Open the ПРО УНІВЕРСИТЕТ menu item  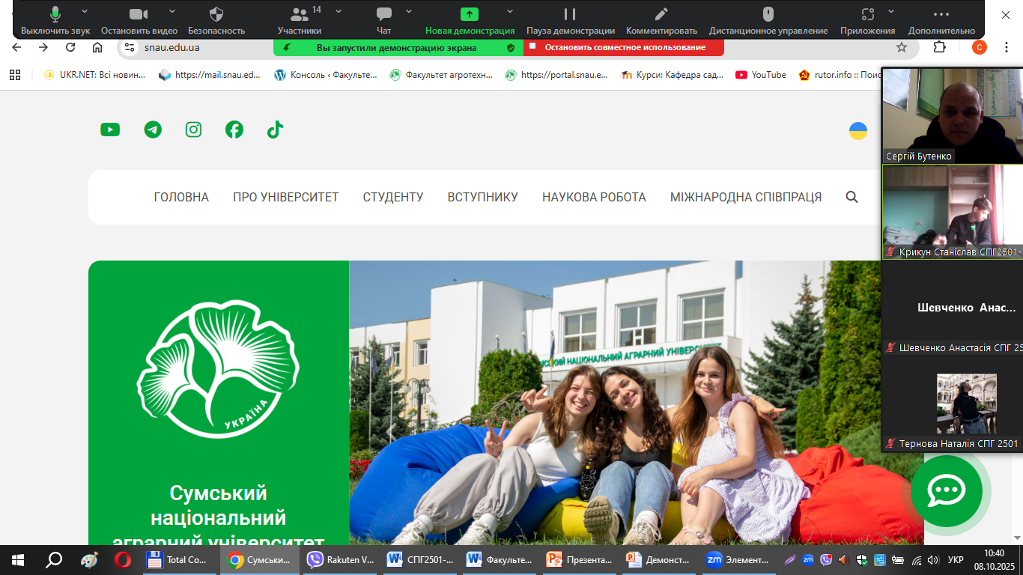coord(285,197)
